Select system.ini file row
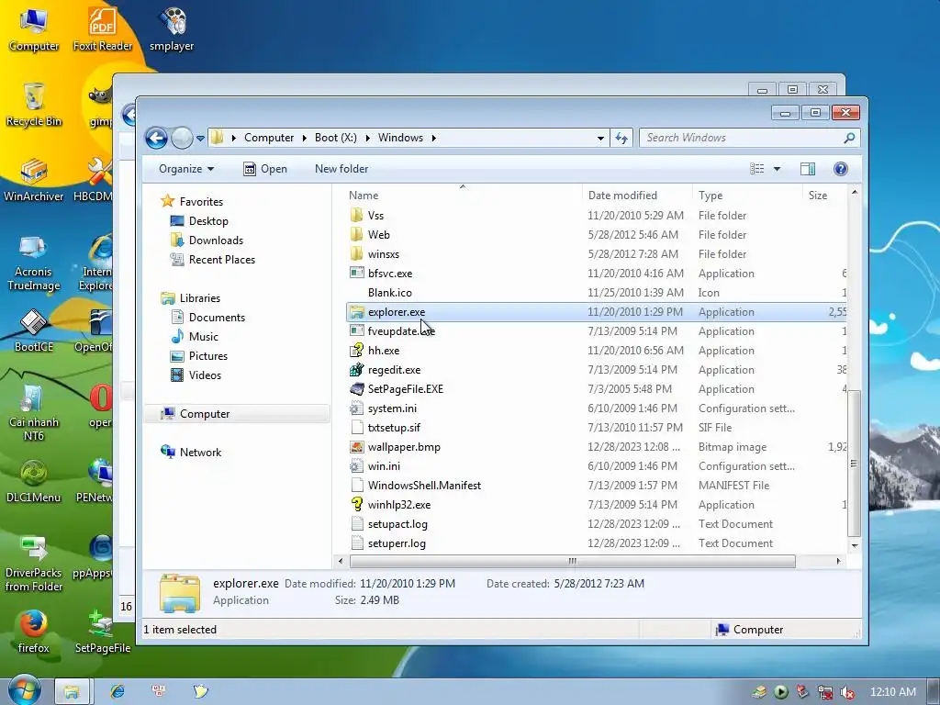 597,408
